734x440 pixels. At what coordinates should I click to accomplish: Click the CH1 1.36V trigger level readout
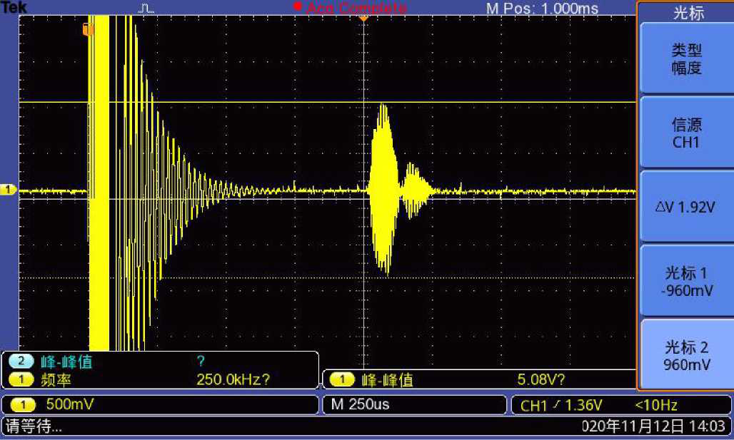click(560, 405)
